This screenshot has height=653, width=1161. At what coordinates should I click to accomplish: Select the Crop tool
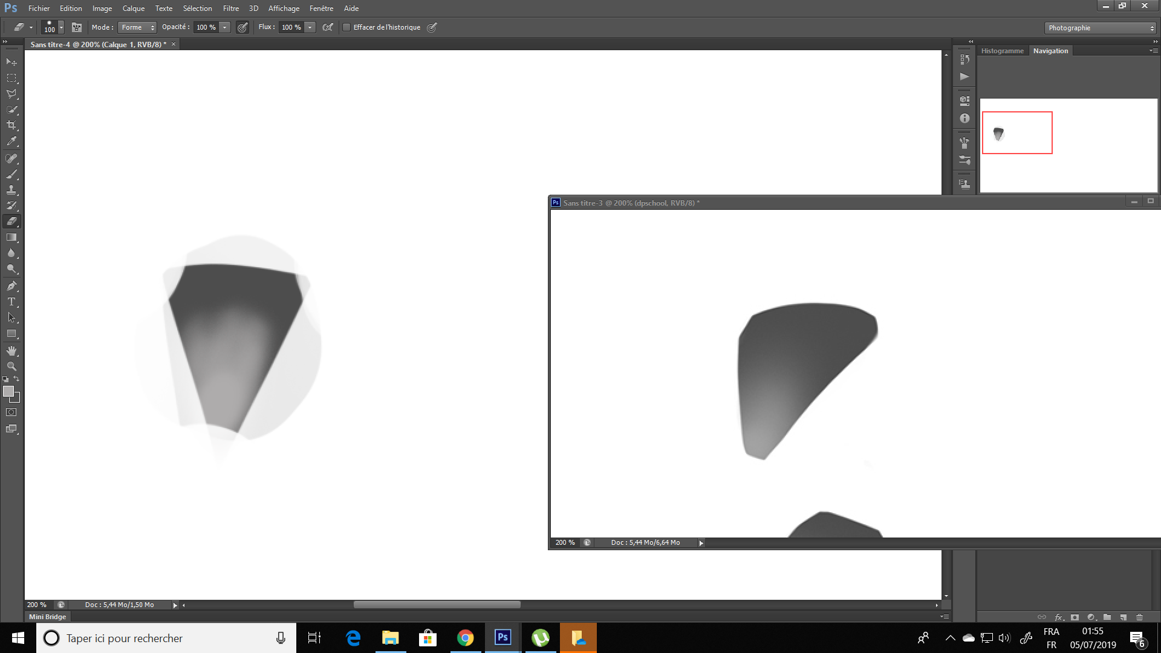pos(11,125)
